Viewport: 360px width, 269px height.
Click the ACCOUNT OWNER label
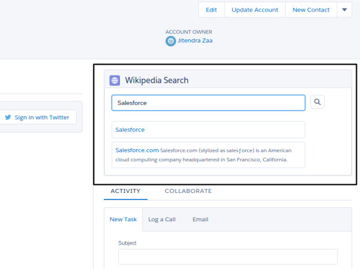tap(189, 32)
